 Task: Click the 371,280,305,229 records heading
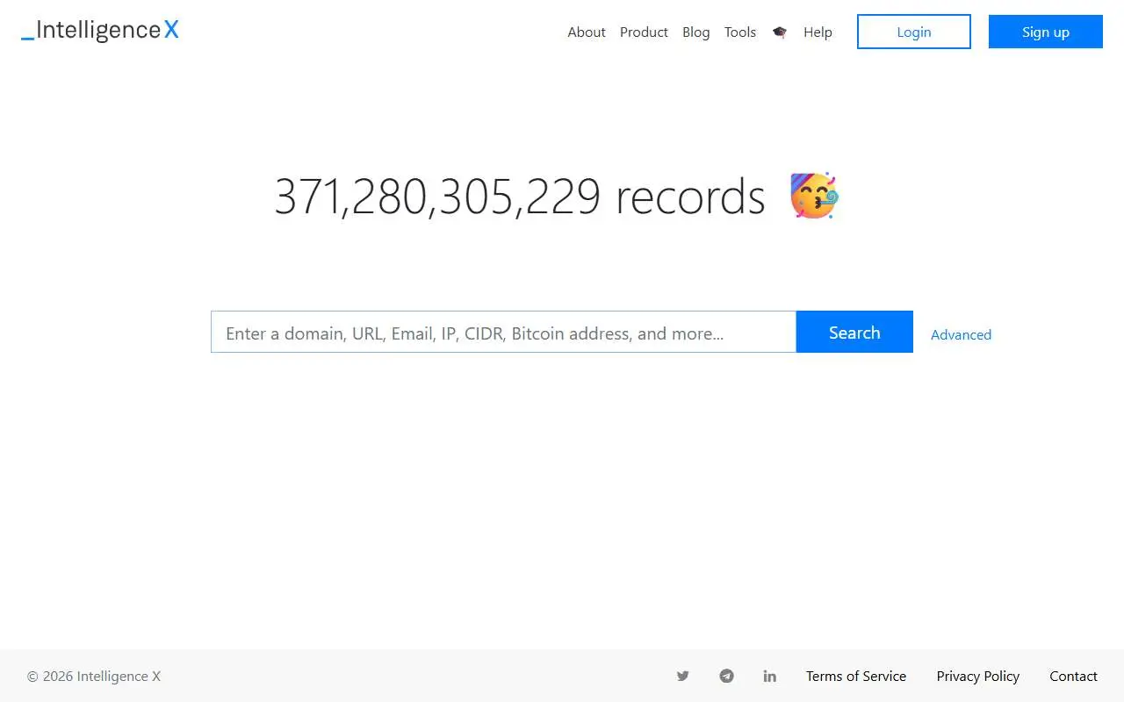(x=520, y=196)
